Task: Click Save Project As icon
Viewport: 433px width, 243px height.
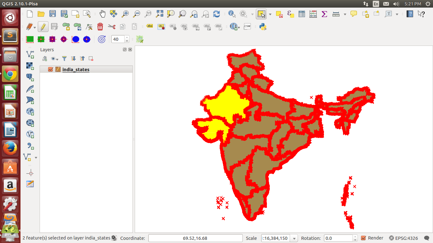Action: coord(64,14)
